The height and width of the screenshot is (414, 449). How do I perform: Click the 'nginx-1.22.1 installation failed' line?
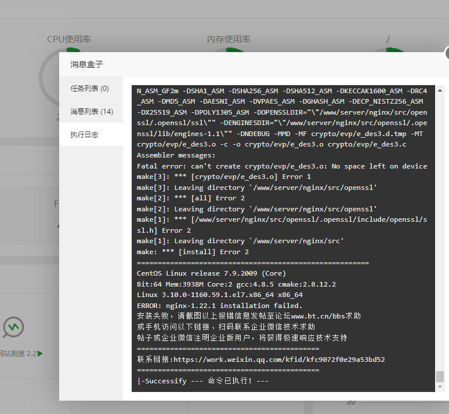[219, 306]
